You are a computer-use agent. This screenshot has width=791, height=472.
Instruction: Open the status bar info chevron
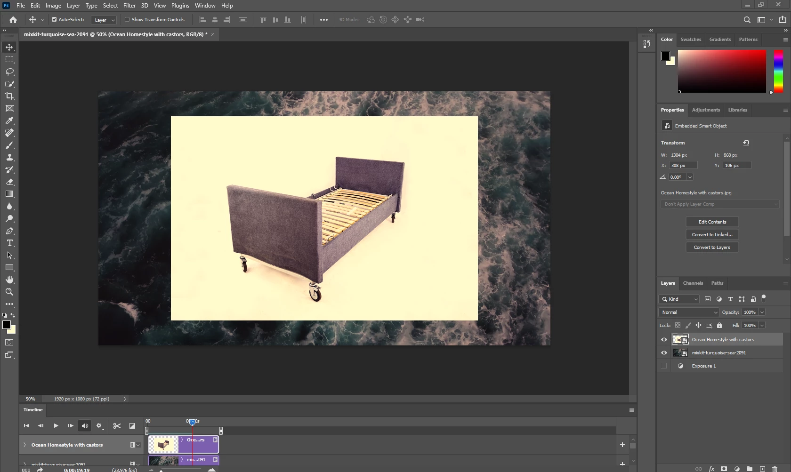(125, 399)
